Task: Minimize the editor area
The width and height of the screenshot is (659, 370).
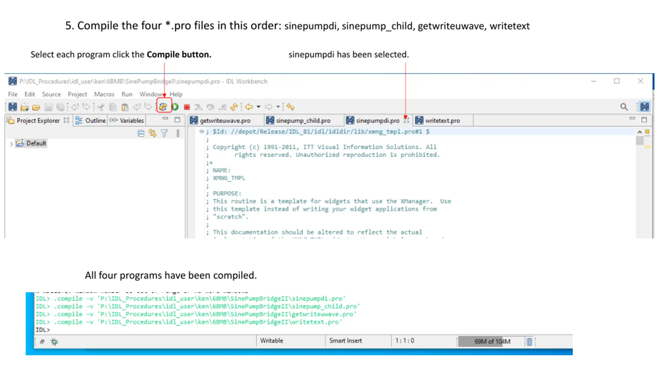Action: point(632,118)
